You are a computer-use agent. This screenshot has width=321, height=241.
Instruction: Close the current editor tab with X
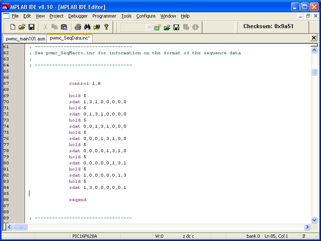tap(314, 38)
